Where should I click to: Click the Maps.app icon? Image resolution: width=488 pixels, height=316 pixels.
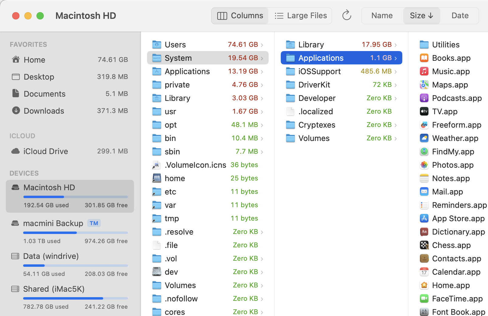(424, 85)
